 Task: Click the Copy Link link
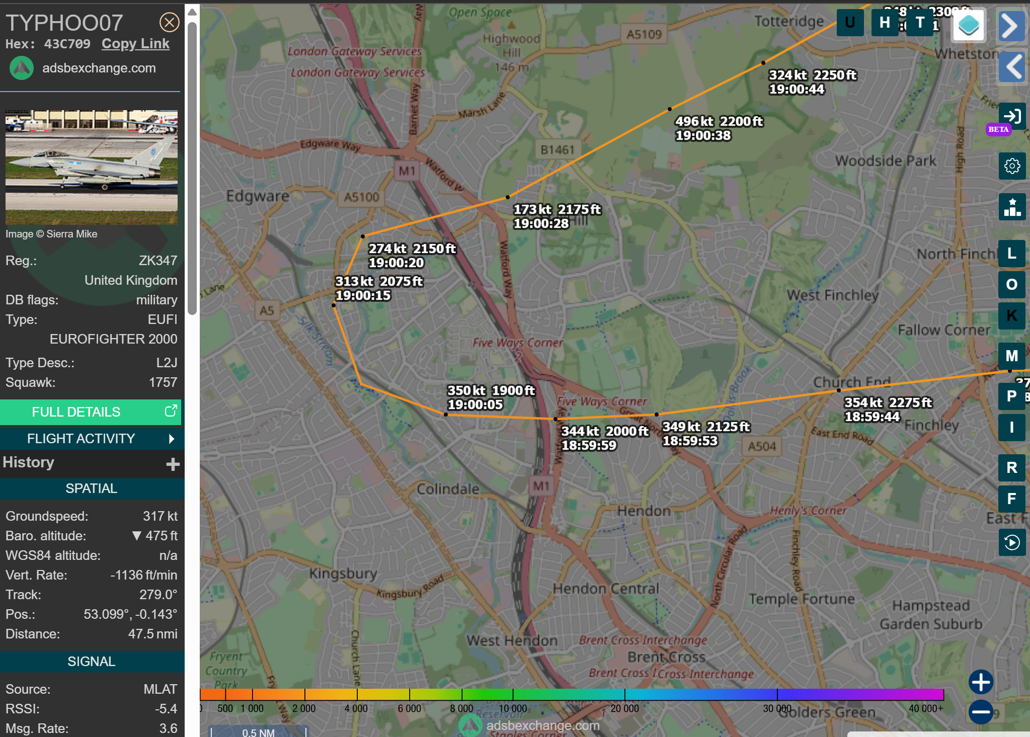tap(135, 44)
